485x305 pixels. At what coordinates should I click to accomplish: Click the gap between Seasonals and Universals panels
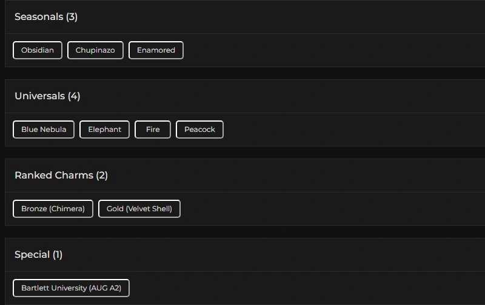tap(242, 73)
